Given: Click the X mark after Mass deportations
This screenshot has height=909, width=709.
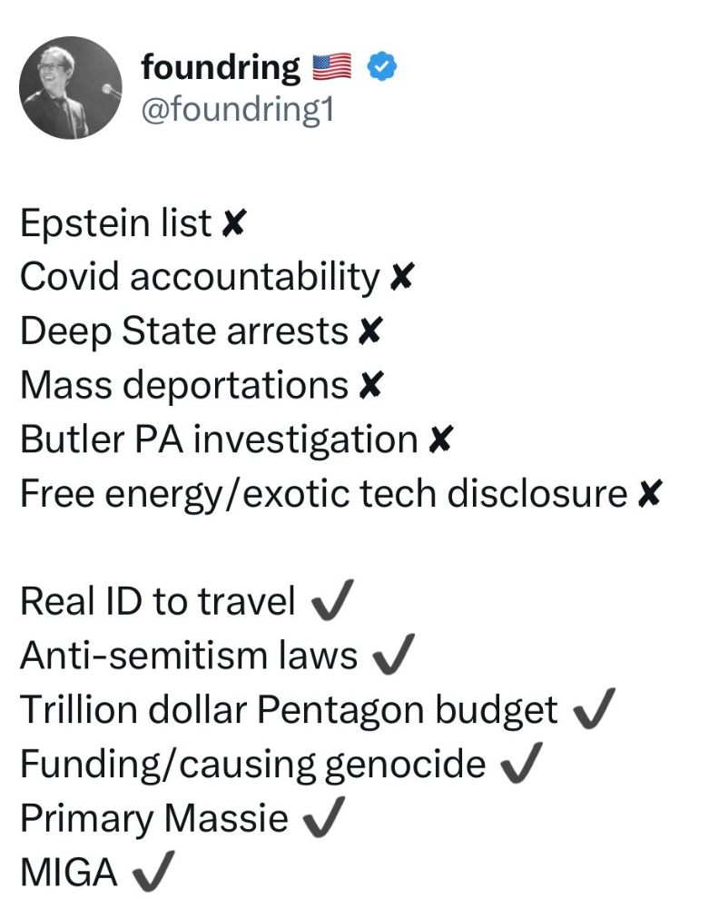Looking at the screenshot, I should [x=369, y=387].
